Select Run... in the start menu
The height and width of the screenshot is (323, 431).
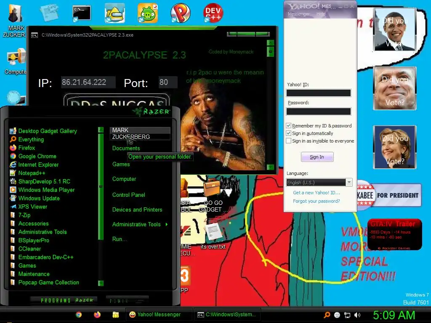click(x=119, y=239)
